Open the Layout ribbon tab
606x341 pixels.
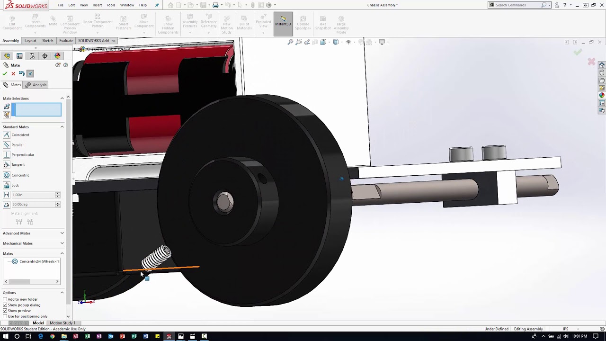30,41
